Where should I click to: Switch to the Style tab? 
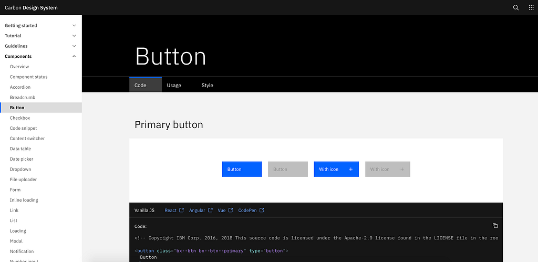208,85
